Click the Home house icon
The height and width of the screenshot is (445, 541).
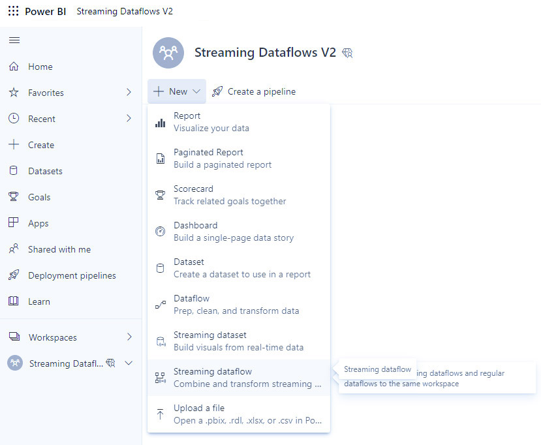(14, 67)
